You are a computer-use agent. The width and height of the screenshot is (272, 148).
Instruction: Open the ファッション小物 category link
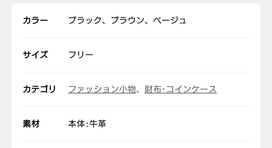click(101, 89)
